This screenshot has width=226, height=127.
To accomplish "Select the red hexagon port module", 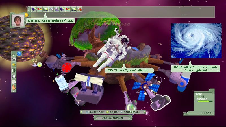I will 66,67.
